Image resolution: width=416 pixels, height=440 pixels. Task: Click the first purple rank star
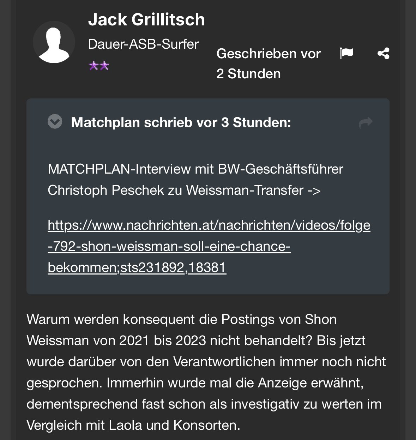coord(94,66)
